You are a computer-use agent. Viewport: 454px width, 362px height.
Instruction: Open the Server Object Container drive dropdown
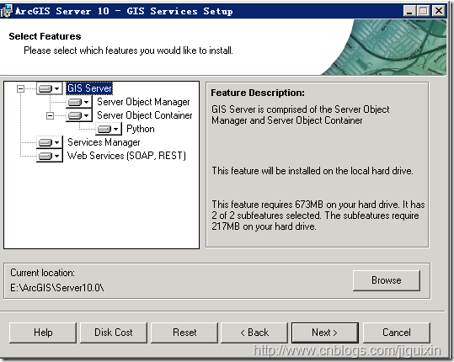[x=79, y=115]
